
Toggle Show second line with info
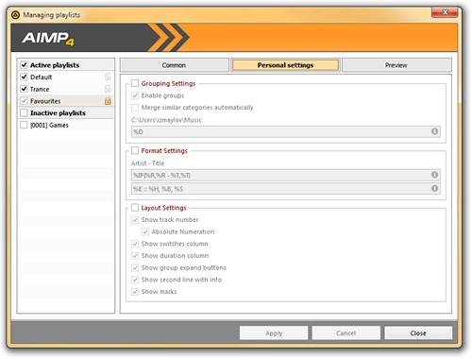(x=135, y=280)
